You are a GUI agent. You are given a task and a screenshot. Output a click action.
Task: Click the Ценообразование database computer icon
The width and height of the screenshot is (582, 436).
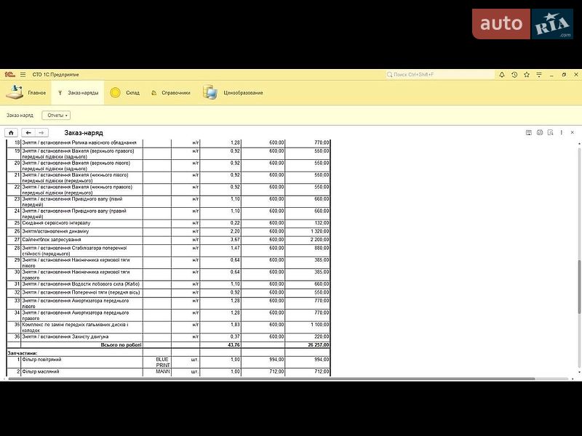click(210, 92)
